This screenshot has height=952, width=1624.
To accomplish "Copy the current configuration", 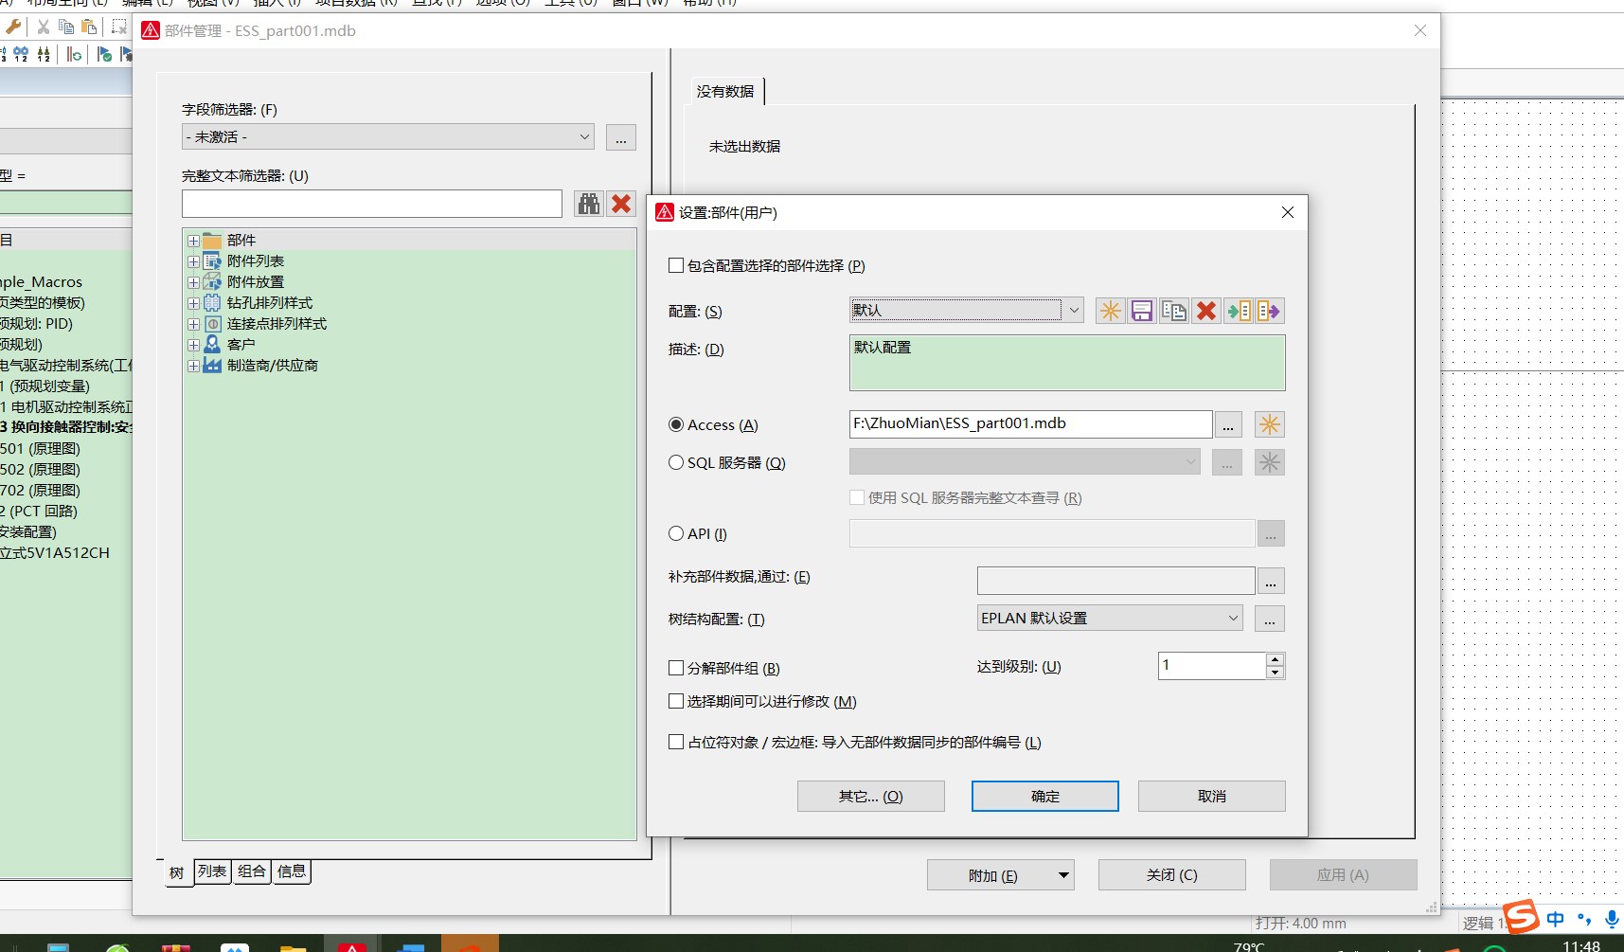I will 1174,311.
